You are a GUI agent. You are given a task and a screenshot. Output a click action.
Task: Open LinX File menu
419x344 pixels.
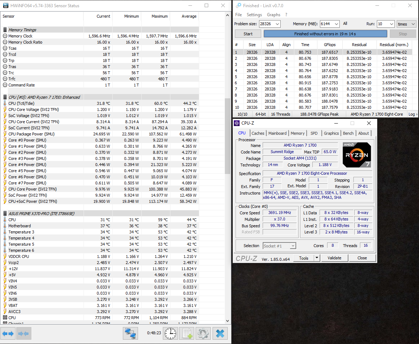point(239,15)
